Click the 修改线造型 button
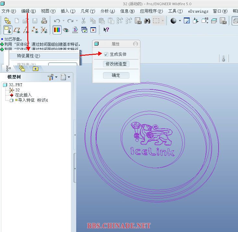Screen dimensions: 238x232 click(x=116, y=64)
